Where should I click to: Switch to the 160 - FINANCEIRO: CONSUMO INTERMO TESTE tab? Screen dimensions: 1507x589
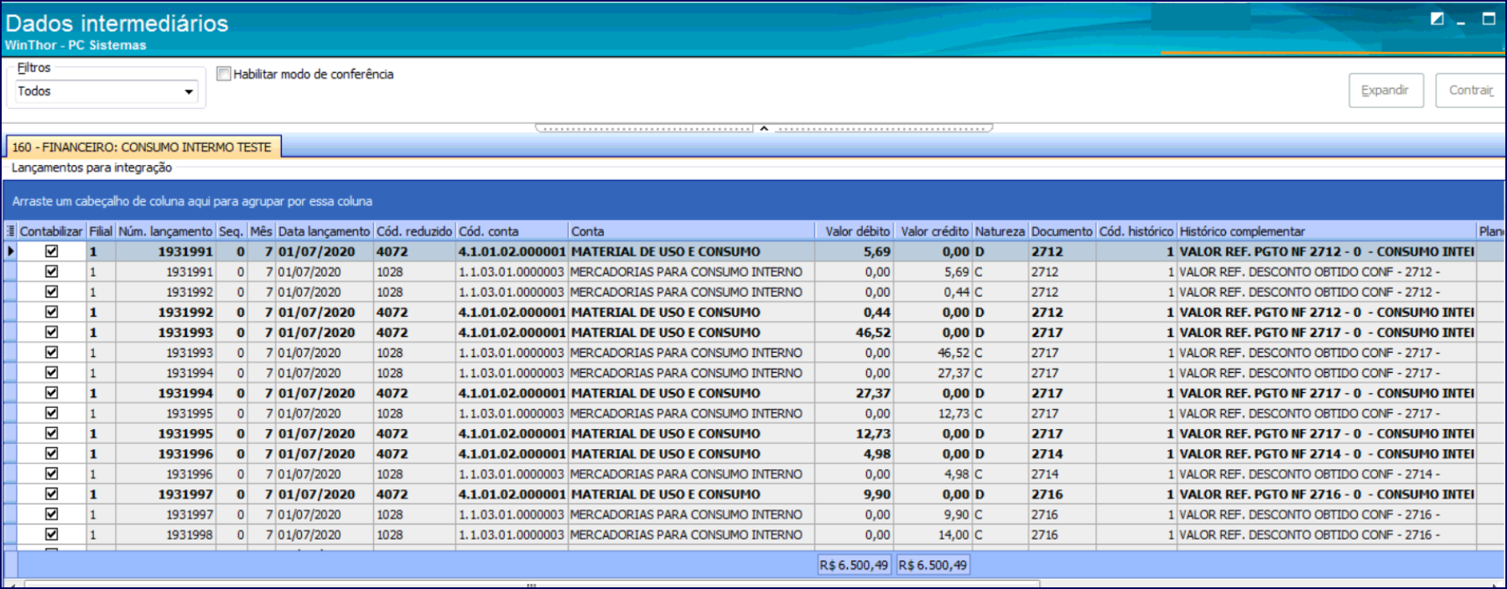coord(143,147)
